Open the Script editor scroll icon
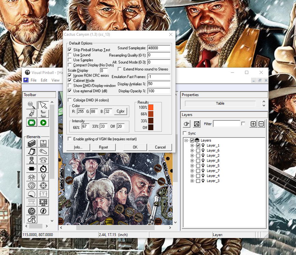 click(x=43, y=114)
